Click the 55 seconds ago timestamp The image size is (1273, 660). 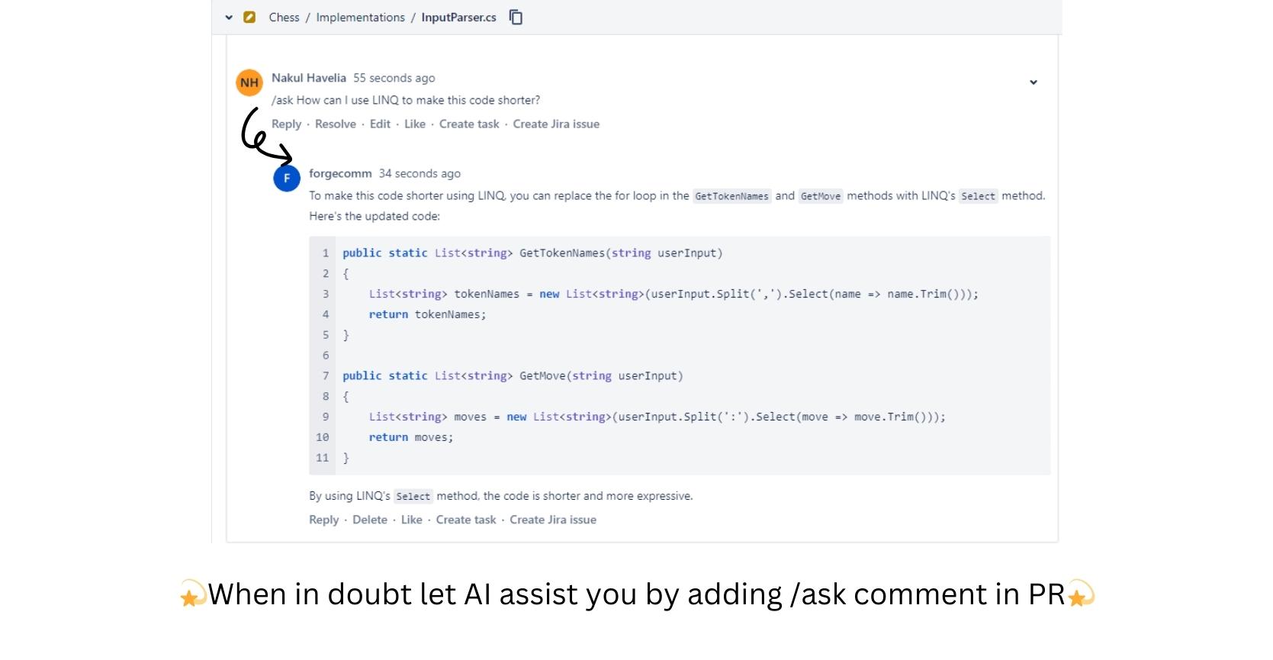394,78
